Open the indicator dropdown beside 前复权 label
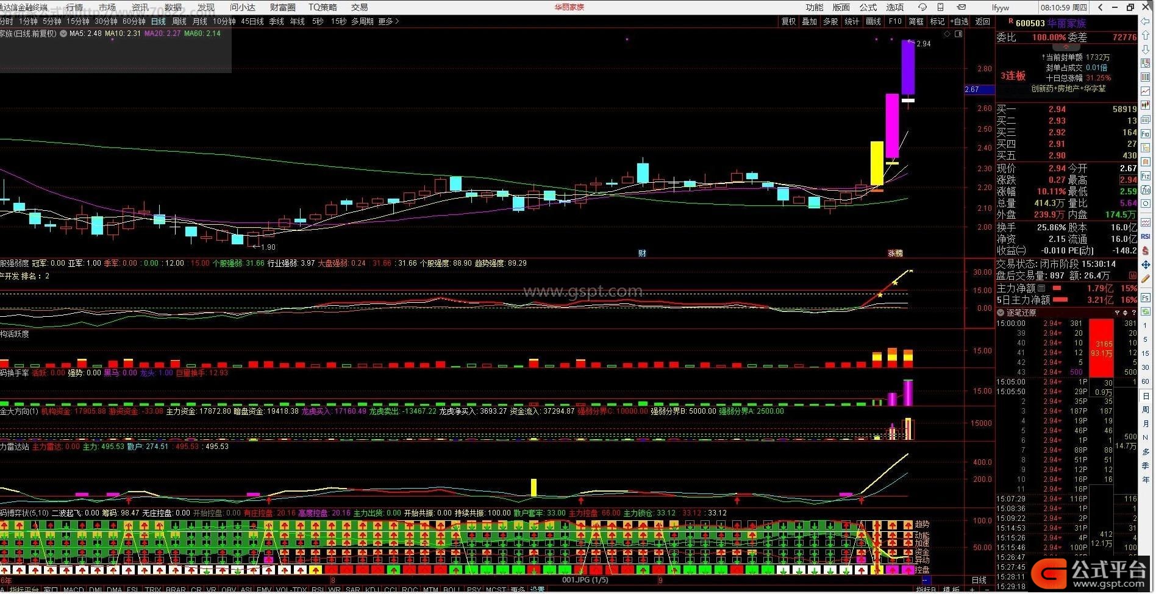The height and width of the screenshot is (594, 1156). (63, 34)
